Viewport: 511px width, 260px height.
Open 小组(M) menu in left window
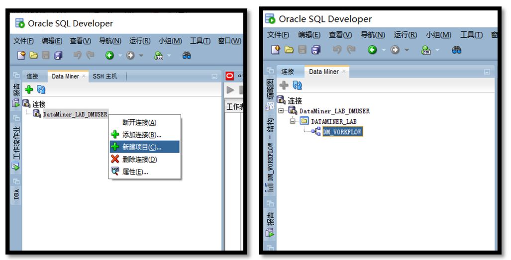point(170,41)
